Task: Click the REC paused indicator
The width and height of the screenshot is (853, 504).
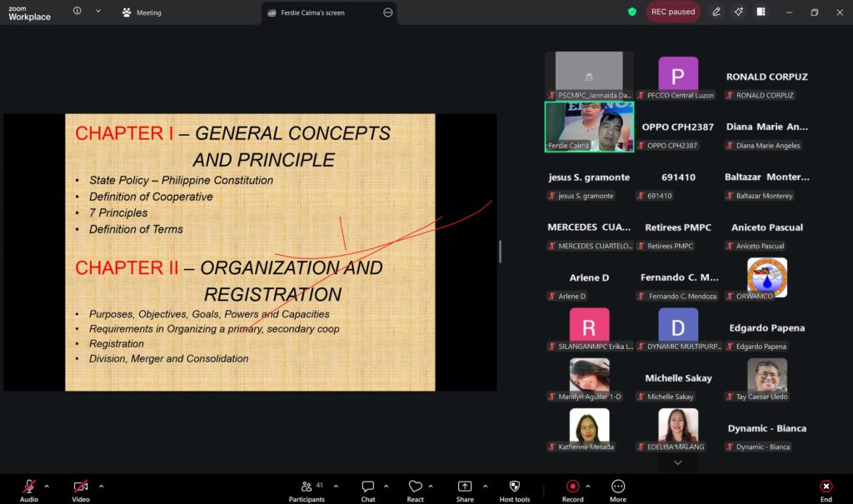Action: 673,12
